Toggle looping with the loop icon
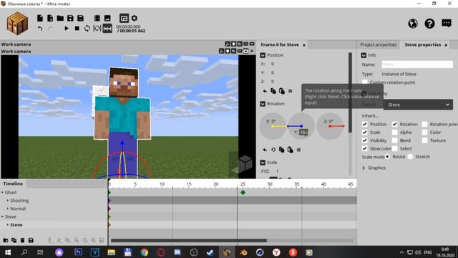 [87, 29]
